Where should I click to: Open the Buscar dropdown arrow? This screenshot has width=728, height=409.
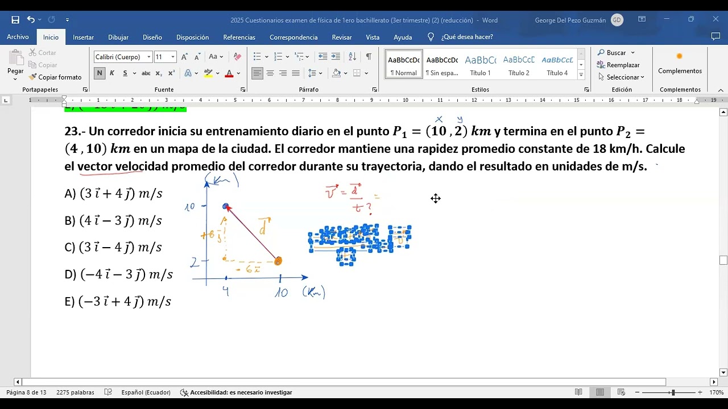pyautogui.click(x=632, y=53)
